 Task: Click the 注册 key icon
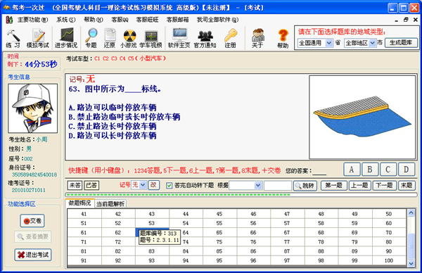pyautogui.click(x=231, y=38)
